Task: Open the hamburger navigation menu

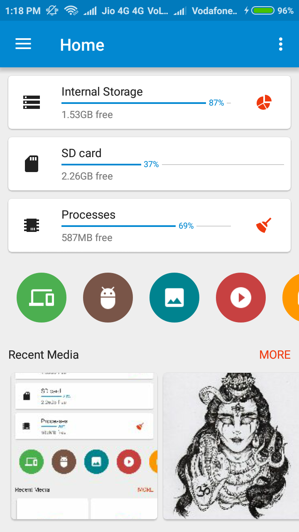Action: click(x=23, y=44)
